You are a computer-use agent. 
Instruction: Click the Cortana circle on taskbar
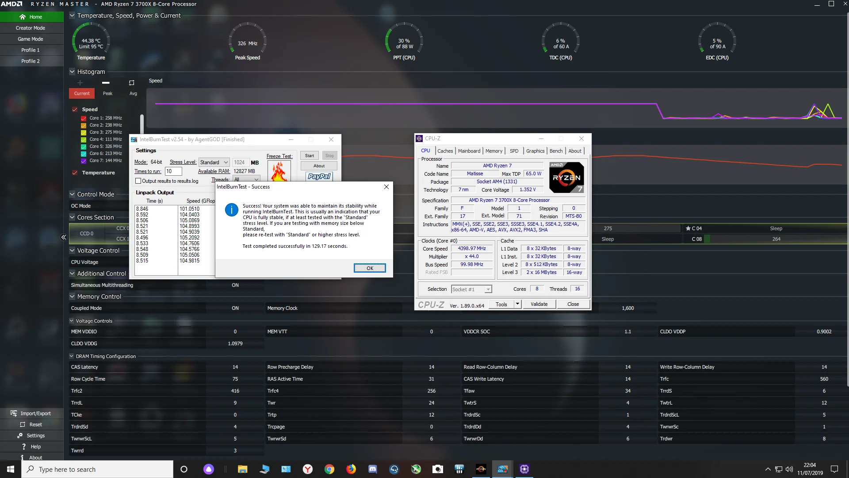coord(184,469)
